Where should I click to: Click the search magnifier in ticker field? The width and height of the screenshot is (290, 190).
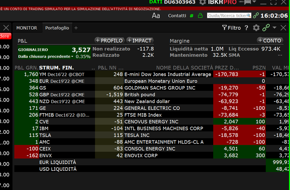[249, 15]
